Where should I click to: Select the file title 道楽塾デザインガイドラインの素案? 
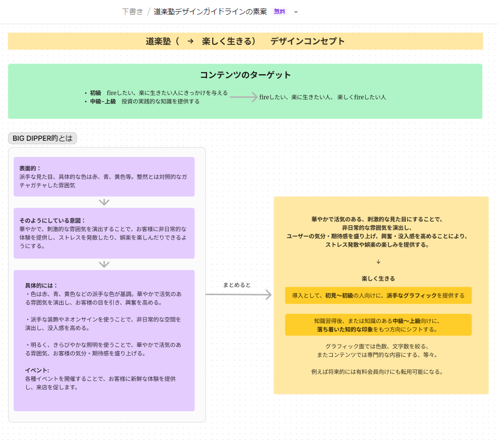click(210, 12)
